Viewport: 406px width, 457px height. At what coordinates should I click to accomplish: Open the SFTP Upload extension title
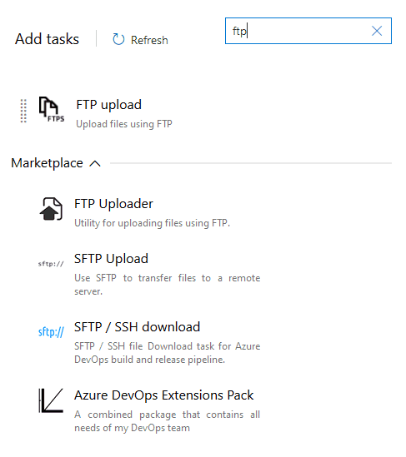(111, 259)
